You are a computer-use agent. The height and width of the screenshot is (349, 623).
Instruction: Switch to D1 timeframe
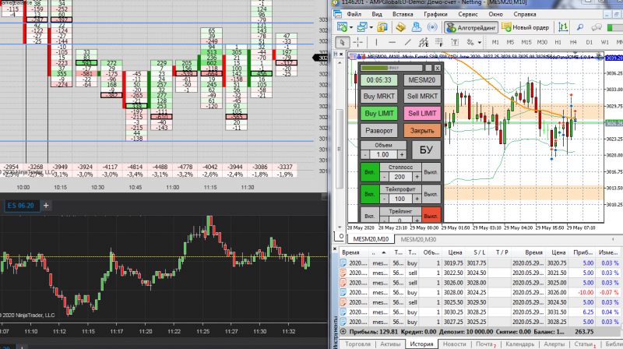tap(590, 42)
